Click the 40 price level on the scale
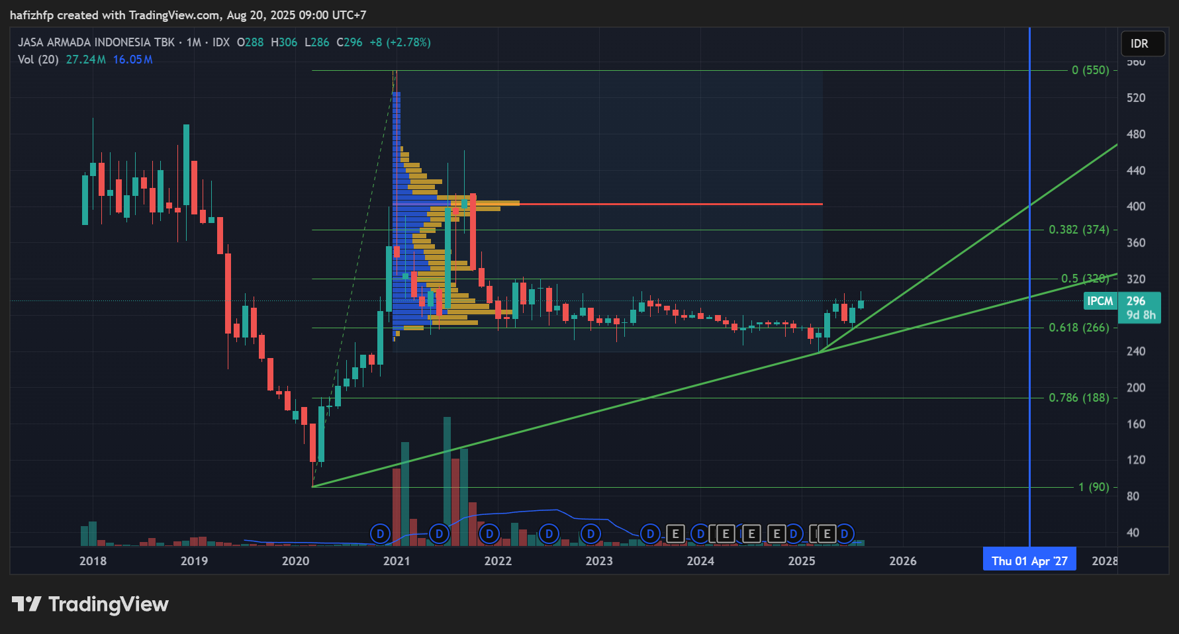 click(1133, 533)
